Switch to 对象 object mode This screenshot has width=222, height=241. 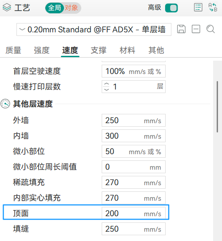tap(71, 8)
